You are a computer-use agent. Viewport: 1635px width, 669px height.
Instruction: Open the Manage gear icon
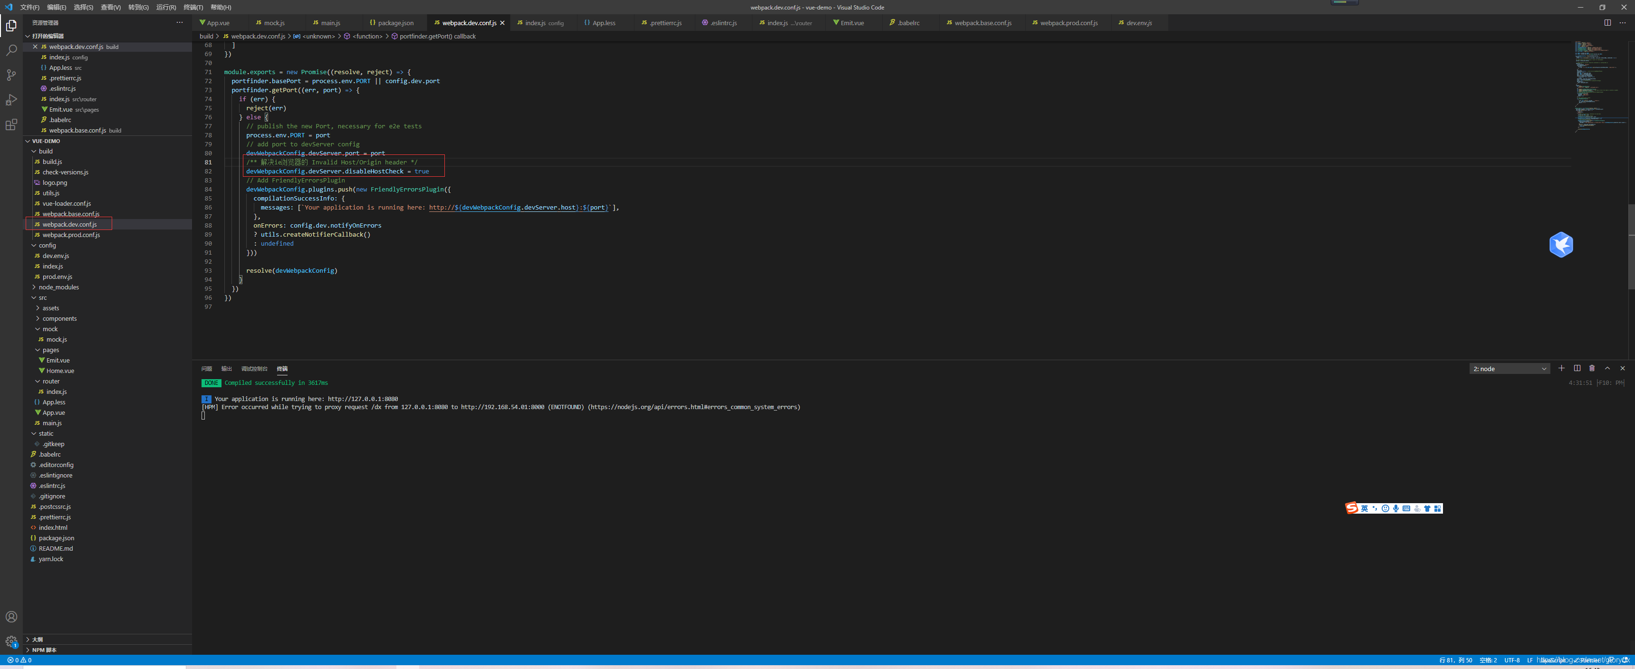coord(11,642)
